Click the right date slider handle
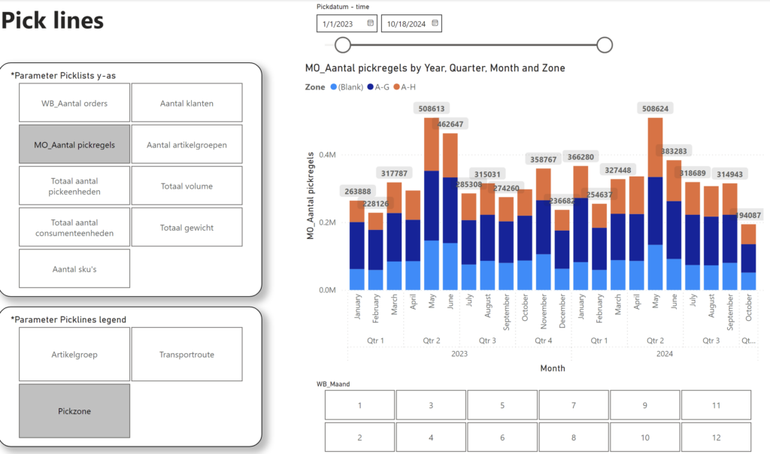 tap(604, 46)
